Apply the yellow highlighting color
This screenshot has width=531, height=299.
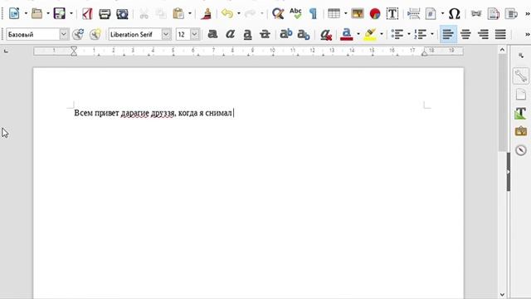click(369, 34)
